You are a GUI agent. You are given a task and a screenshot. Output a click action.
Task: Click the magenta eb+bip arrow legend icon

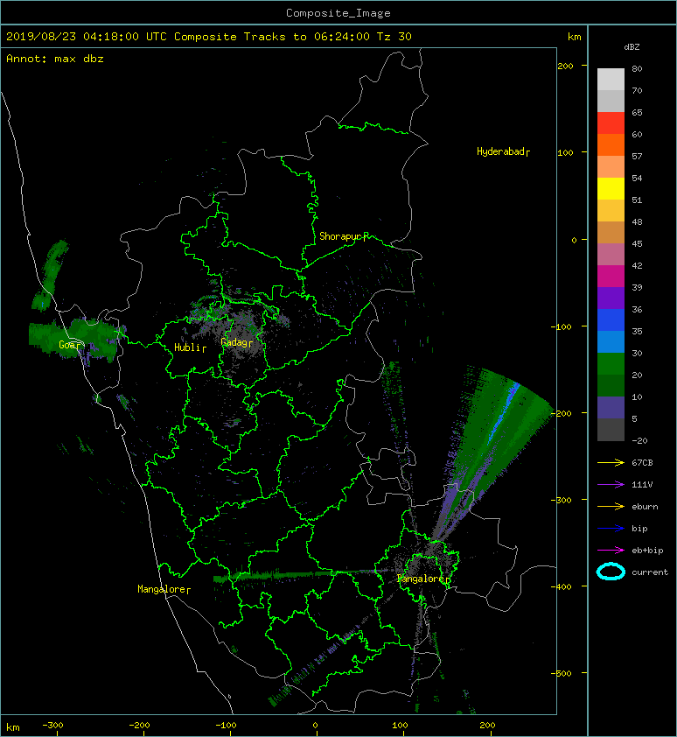click(x=611, y=550)
